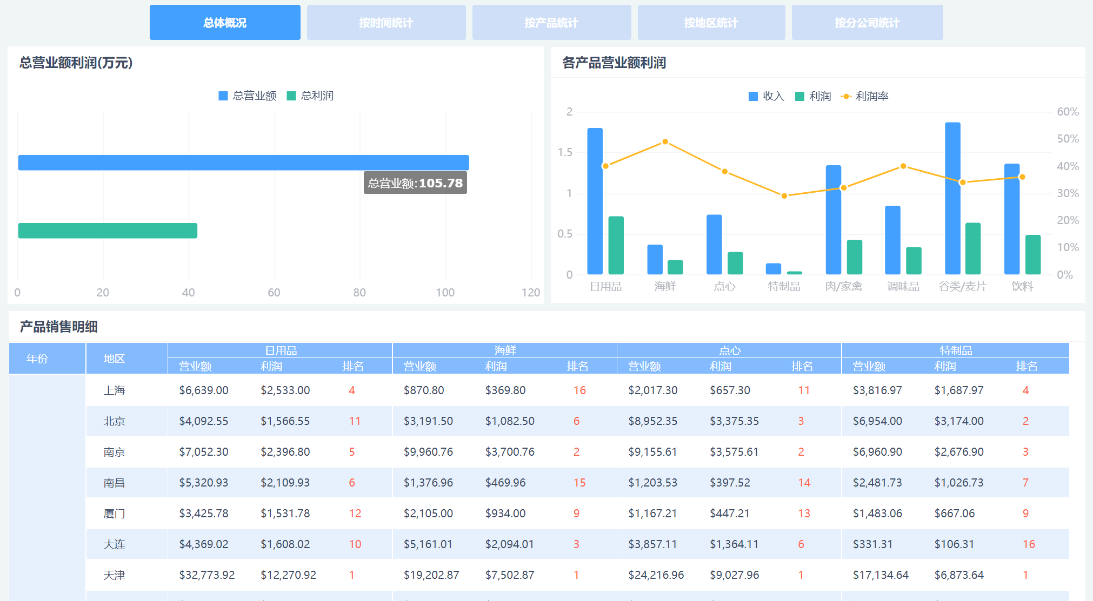Click the $3,375.35 cell

(x=734, y=421)
